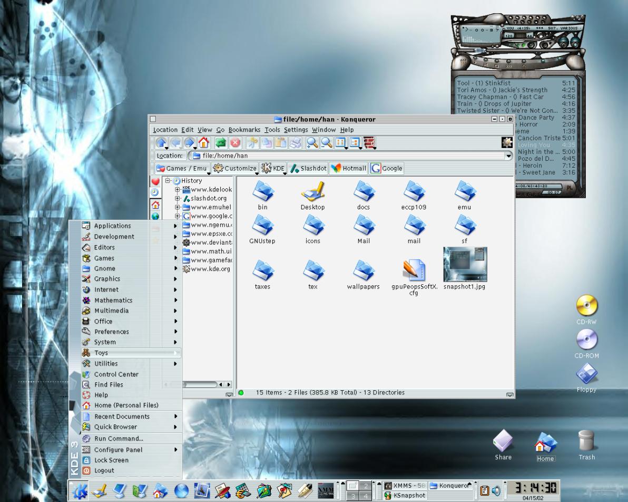Open Home Directory panel in sidebar
The width and height of the screenshot is (628, 502).
coord(155,205)
